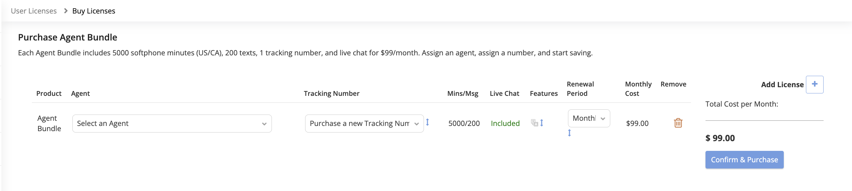Open the Monthly renewal period dropdown
The height and width of the screenshot is (191, 852).
(589, 118)
